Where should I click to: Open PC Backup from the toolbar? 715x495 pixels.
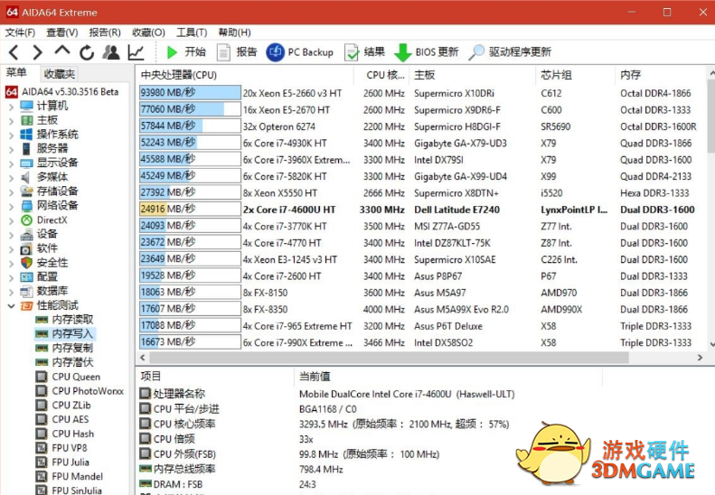[x=300, y=52]
